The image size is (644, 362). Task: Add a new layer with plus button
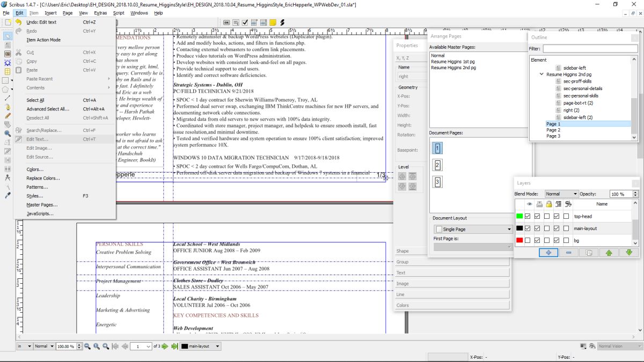click(548, 253)
